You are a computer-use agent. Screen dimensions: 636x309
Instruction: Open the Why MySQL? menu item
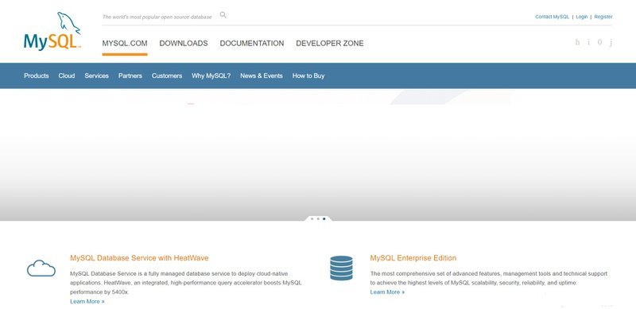[x=211, y=75]
